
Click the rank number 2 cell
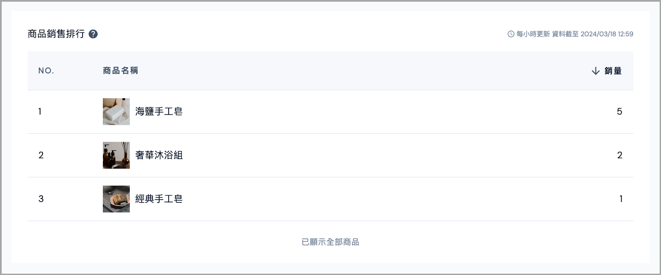[41, 155]
